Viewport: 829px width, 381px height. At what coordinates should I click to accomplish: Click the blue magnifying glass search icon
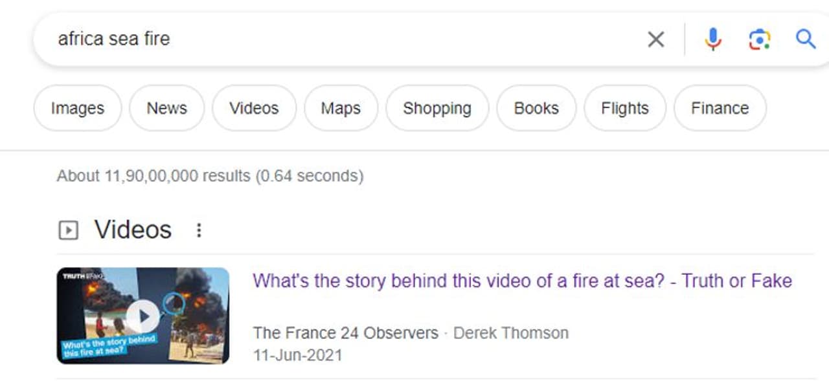click(805, 39)
